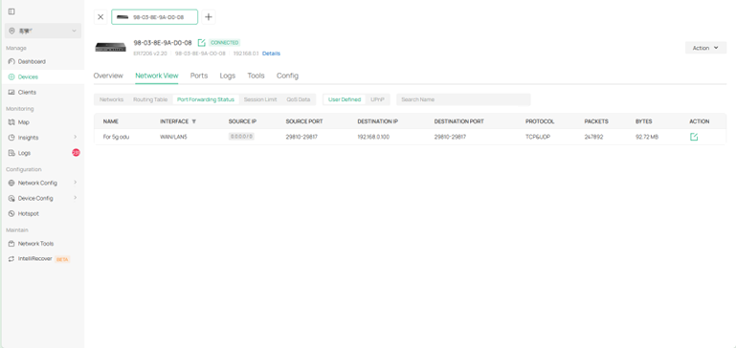Click the Map sidebar icon

coord(11,122)
